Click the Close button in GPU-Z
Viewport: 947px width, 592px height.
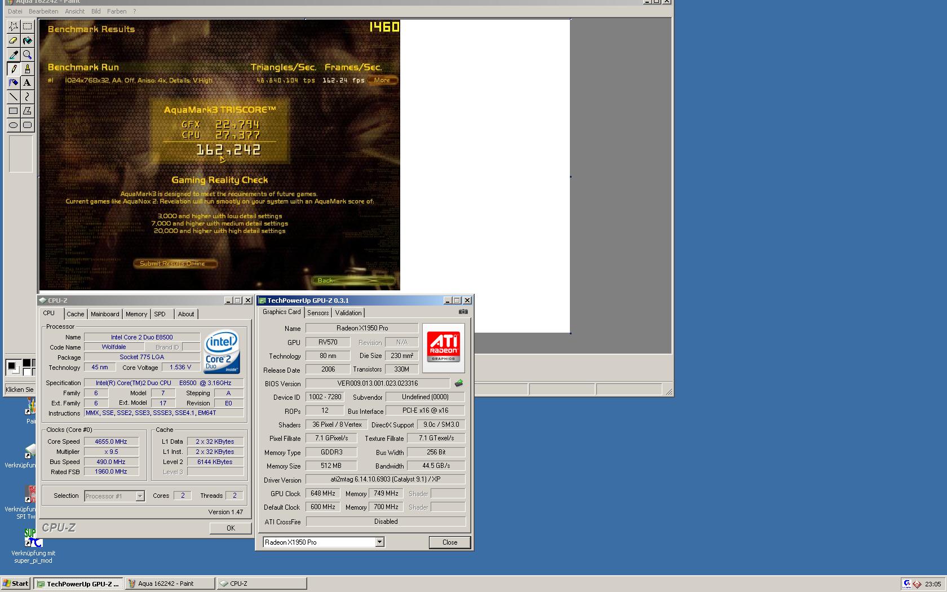[450, 542]
